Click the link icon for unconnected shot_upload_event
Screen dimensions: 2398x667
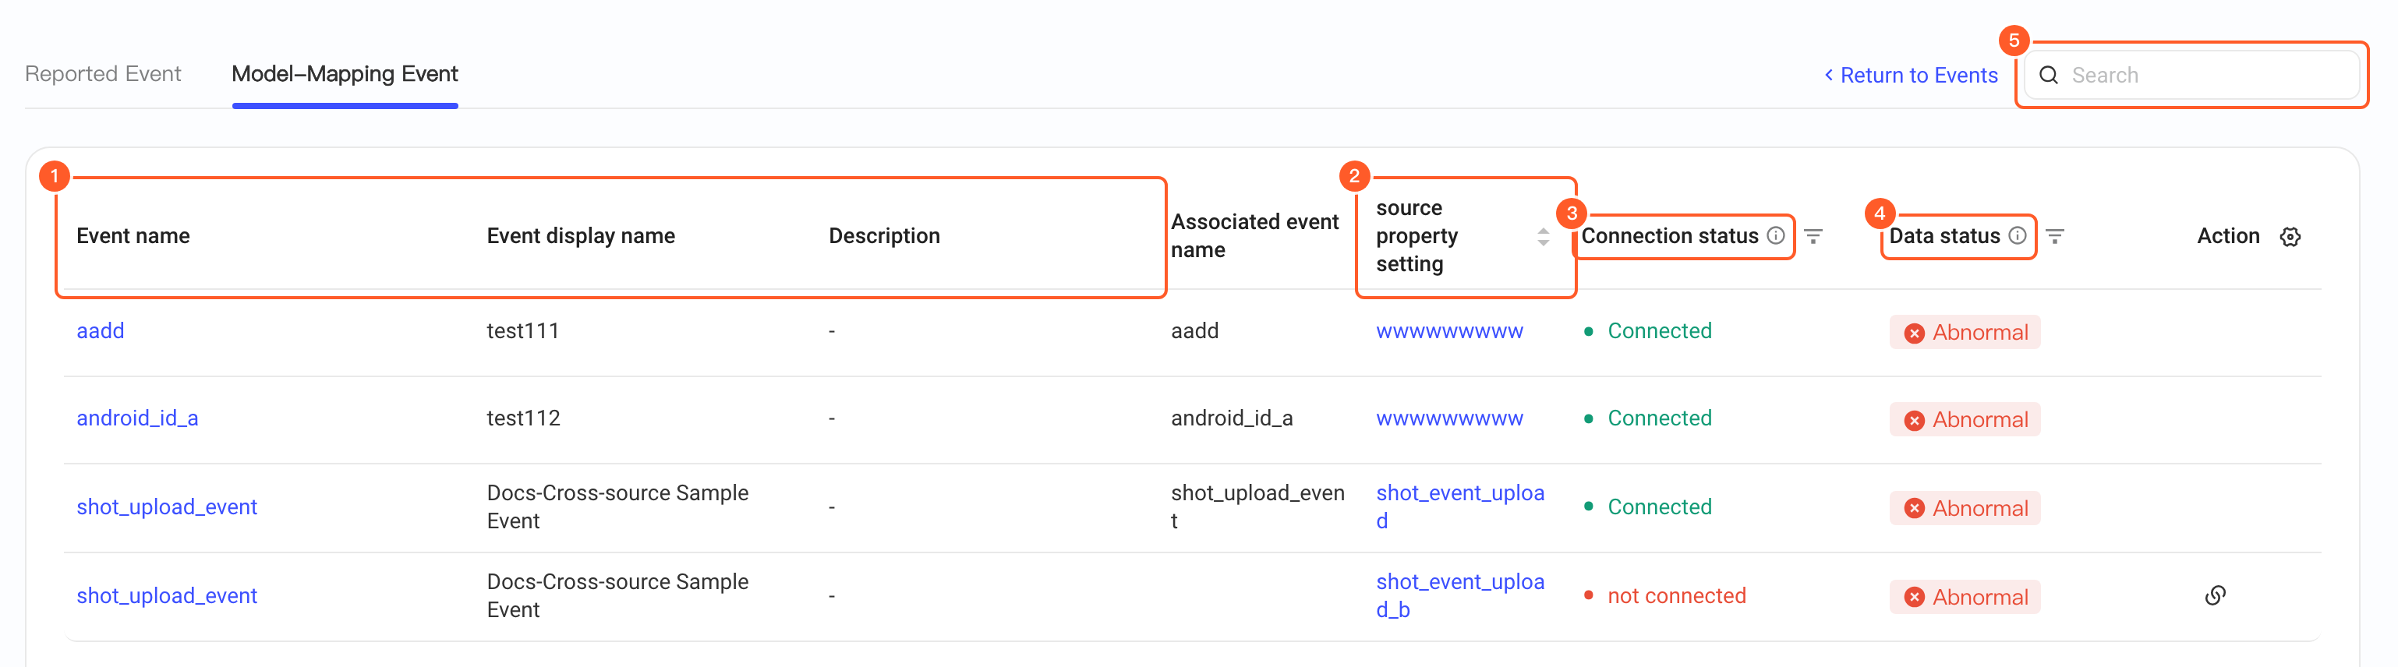pyautogui.click(x=2216, y=595)
